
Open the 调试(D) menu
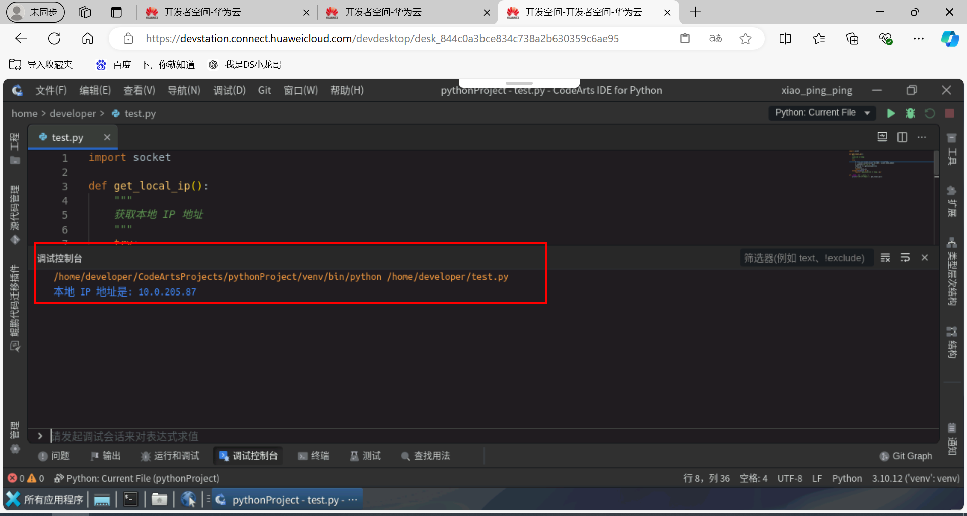229,90
